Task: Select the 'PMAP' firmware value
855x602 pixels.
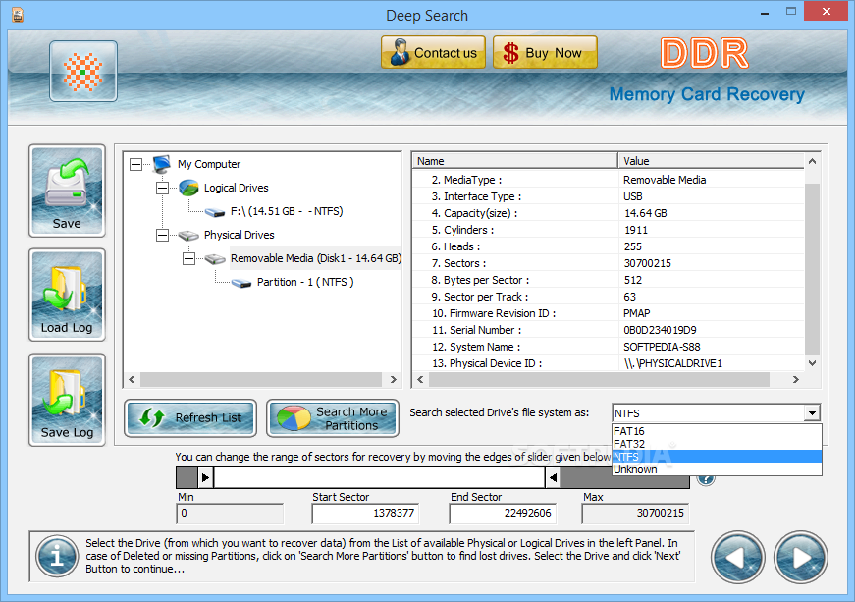Action: (636, 313)
